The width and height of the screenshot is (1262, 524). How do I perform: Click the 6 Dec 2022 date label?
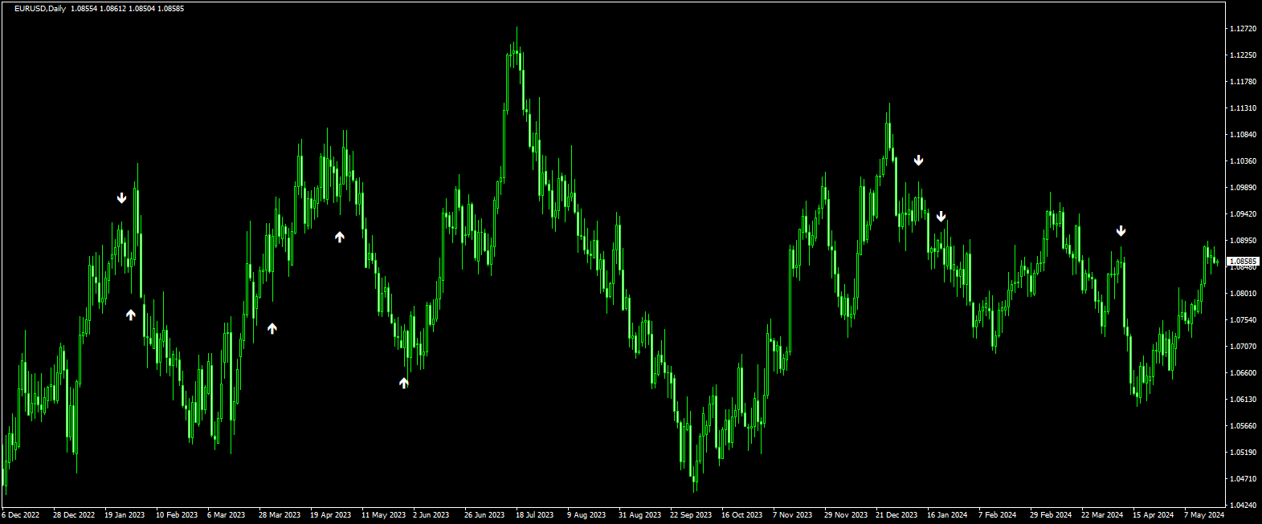click(22, 515)
